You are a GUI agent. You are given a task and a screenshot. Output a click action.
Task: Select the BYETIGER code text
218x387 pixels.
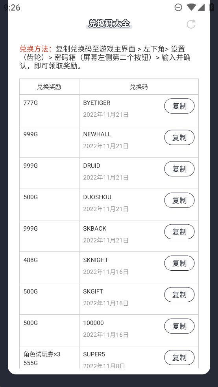pos(97,103)
